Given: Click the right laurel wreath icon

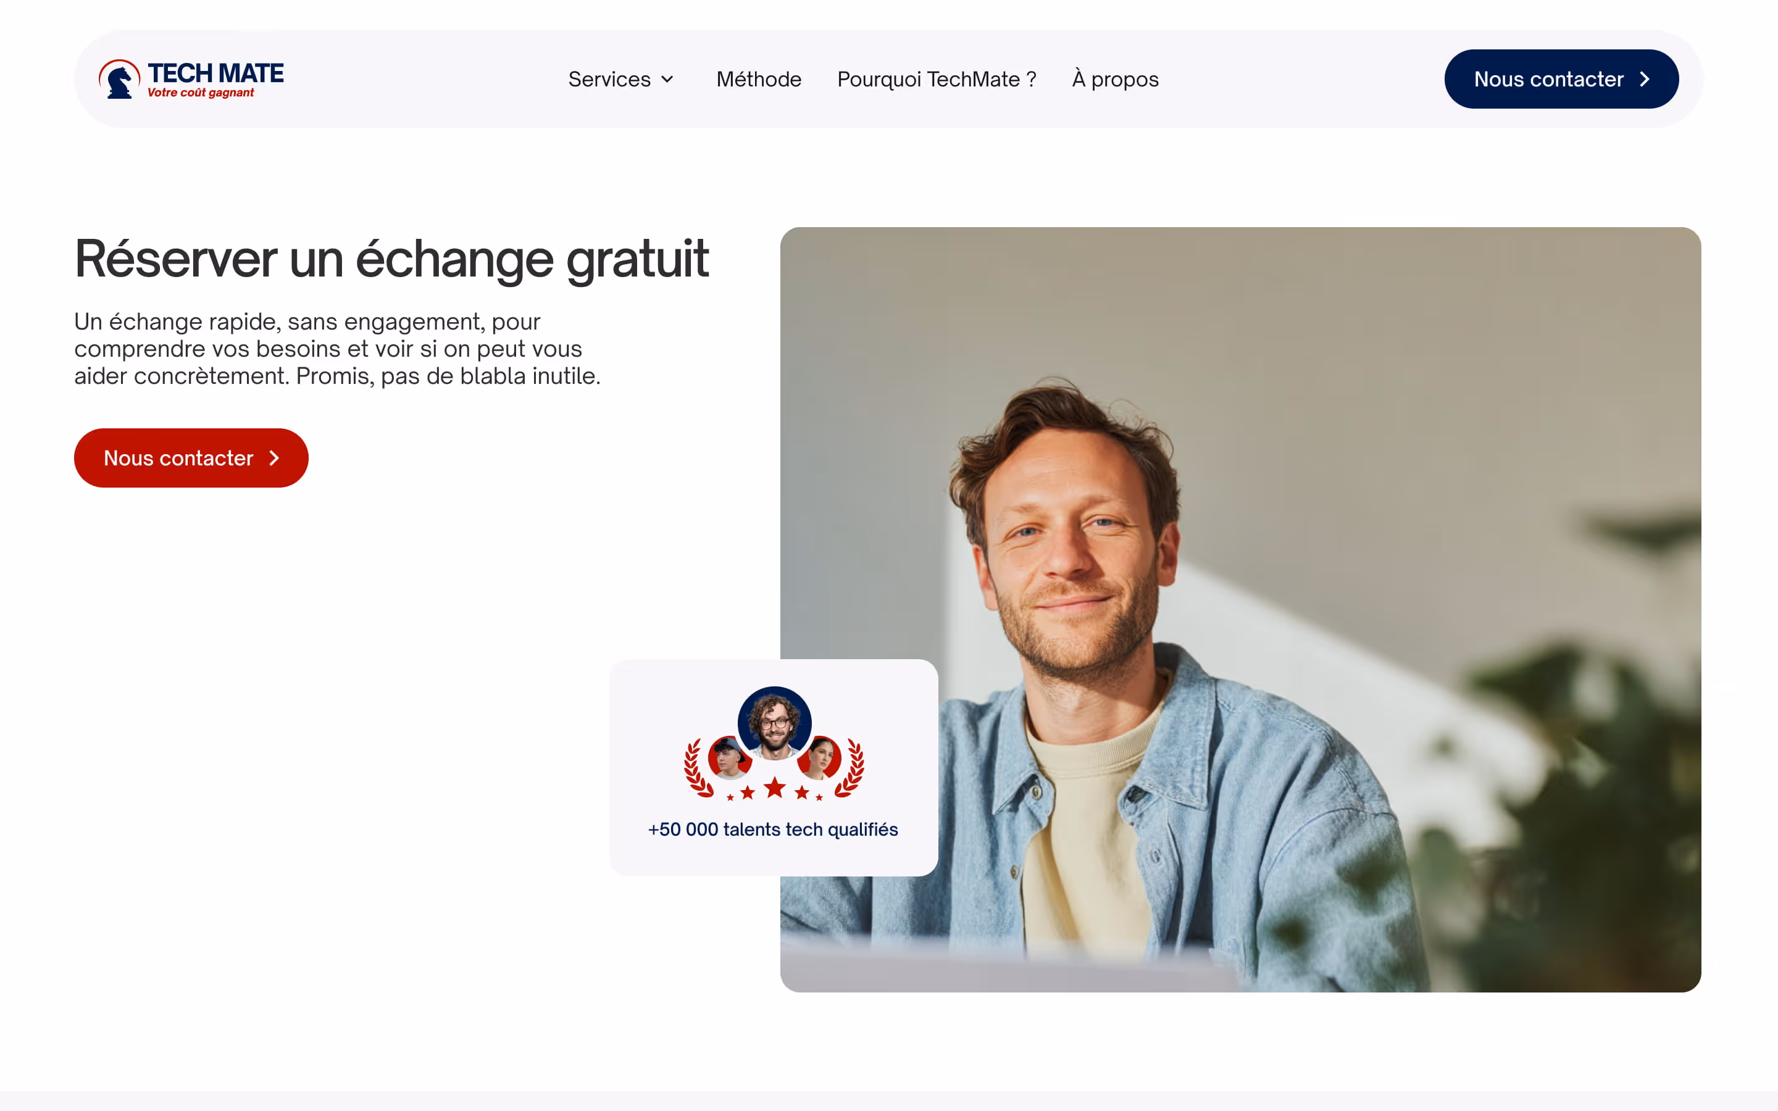Looking at the screenshot, I should coord(850,768).
